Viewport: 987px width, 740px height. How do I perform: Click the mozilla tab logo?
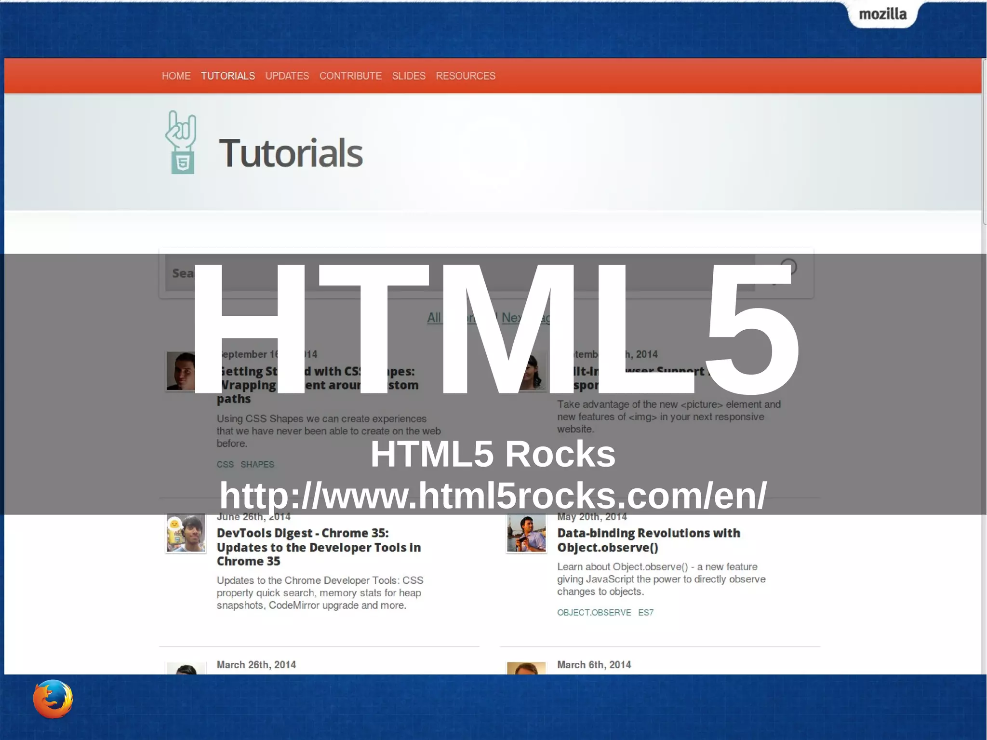coord(882,14)
